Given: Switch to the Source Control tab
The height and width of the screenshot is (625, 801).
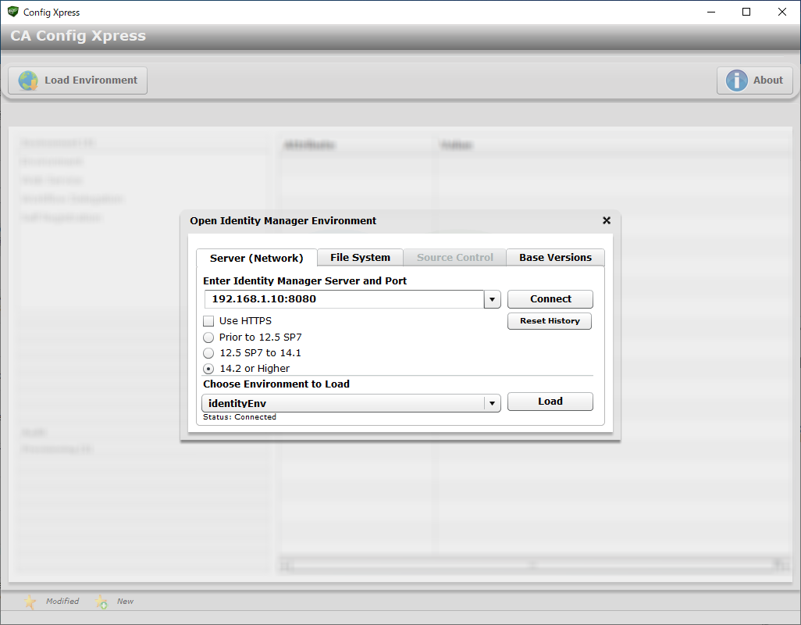Looking at the screenshot, I should [454, 258].
